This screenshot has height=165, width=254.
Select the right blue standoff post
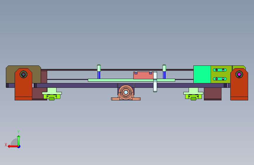pos(164,75)
